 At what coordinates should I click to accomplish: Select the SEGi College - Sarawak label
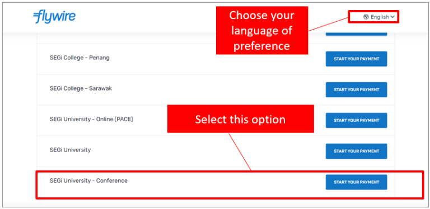pos(81,89)
